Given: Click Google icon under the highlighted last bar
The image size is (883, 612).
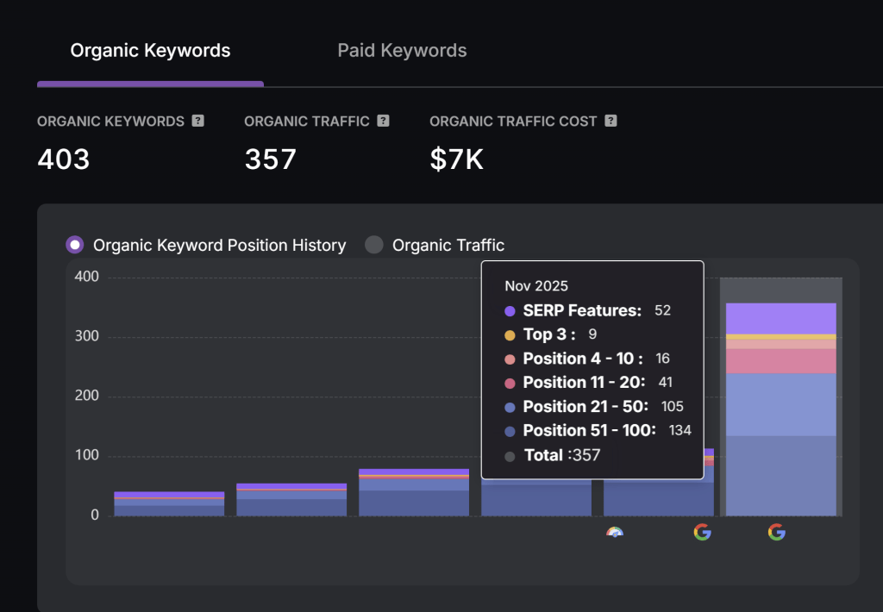Looking at the screenshot, I should pyautogui.click(x=776, y=532).
